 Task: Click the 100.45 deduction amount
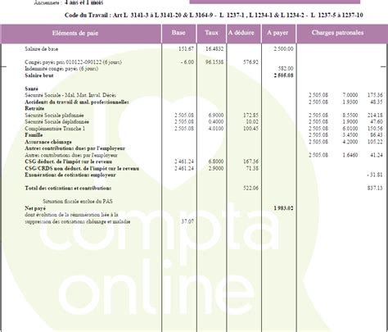click(x=250, y=129)
